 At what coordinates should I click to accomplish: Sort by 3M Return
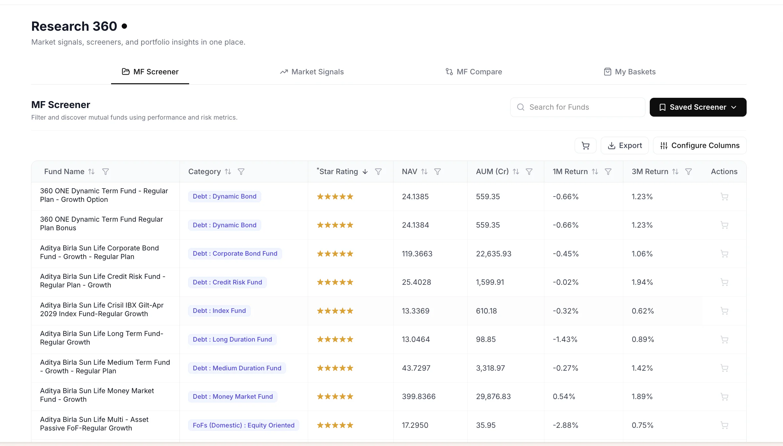675,171
